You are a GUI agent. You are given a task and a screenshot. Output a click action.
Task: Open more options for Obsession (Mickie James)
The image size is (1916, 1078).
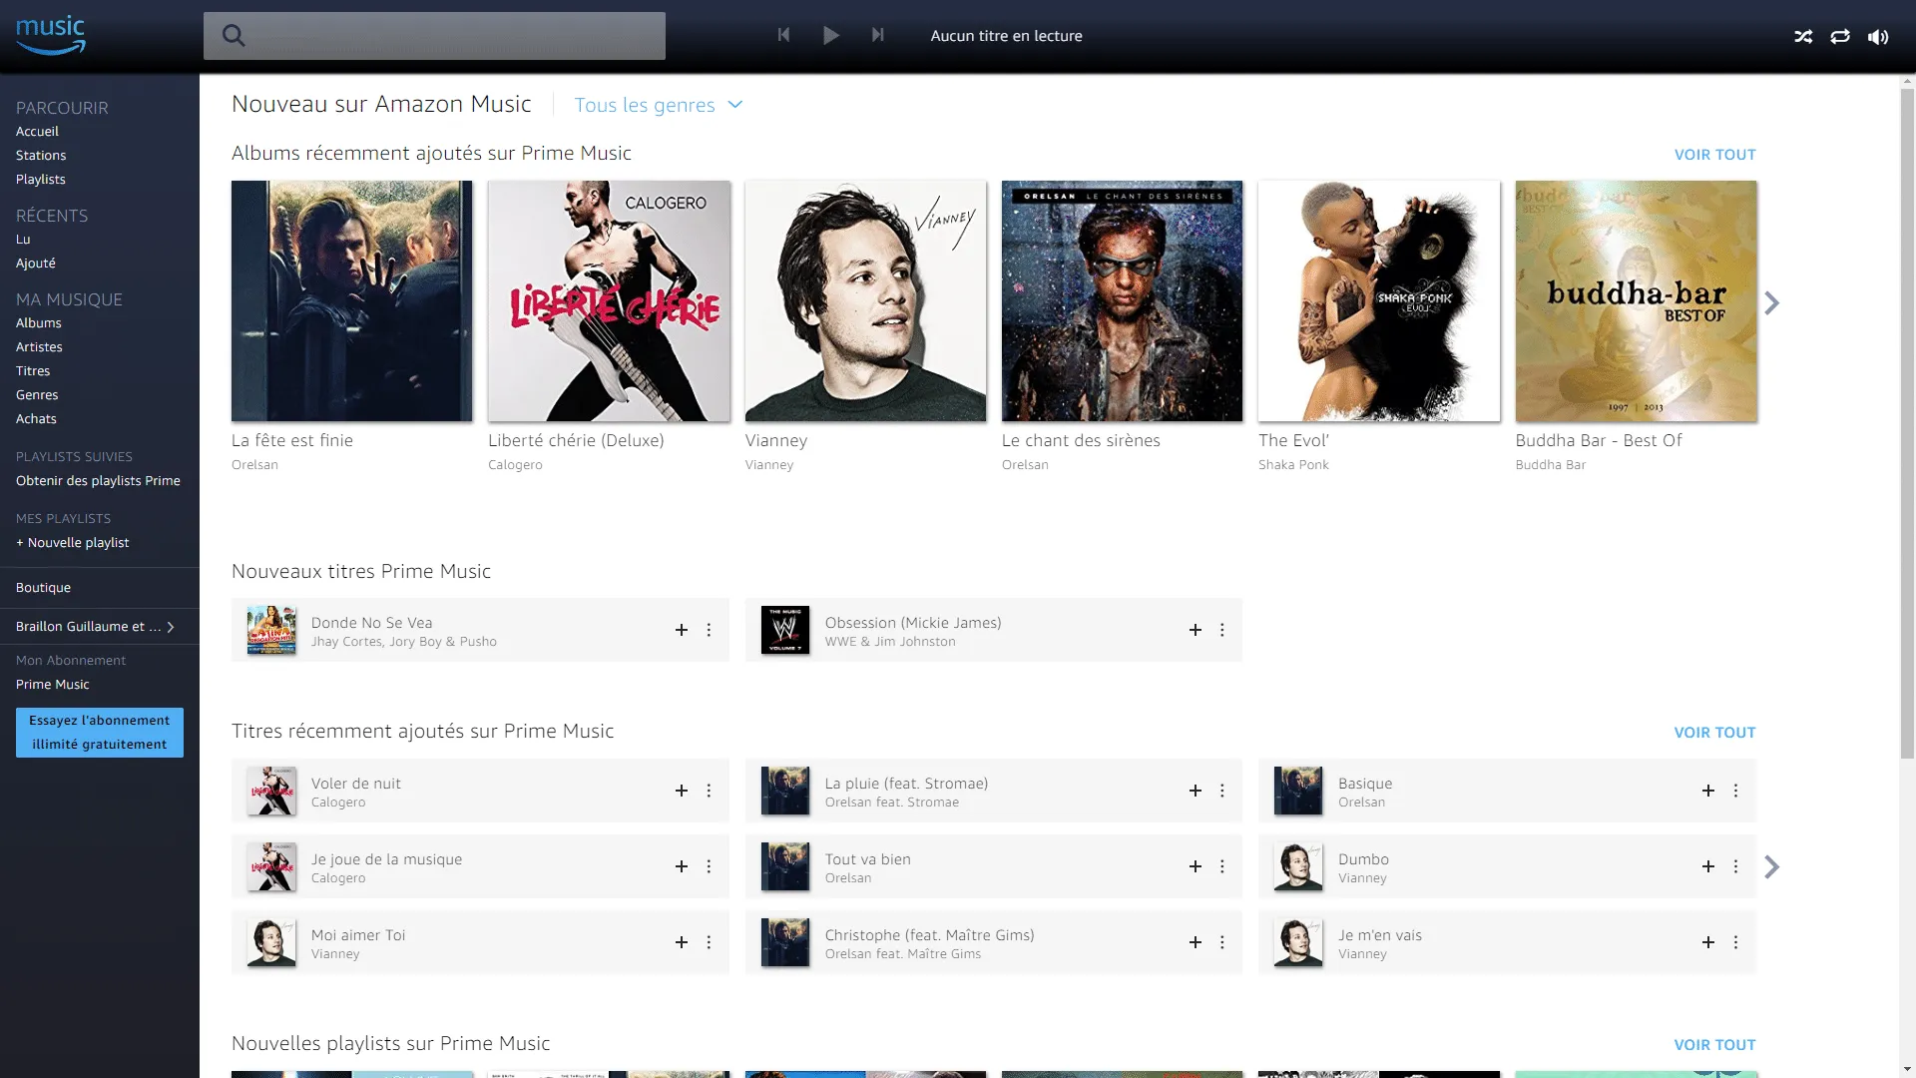tap(1221, 630)
